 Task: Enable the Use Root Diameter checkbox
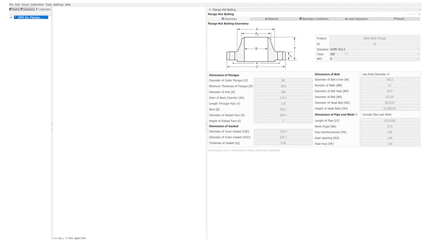tap(361, 74)
